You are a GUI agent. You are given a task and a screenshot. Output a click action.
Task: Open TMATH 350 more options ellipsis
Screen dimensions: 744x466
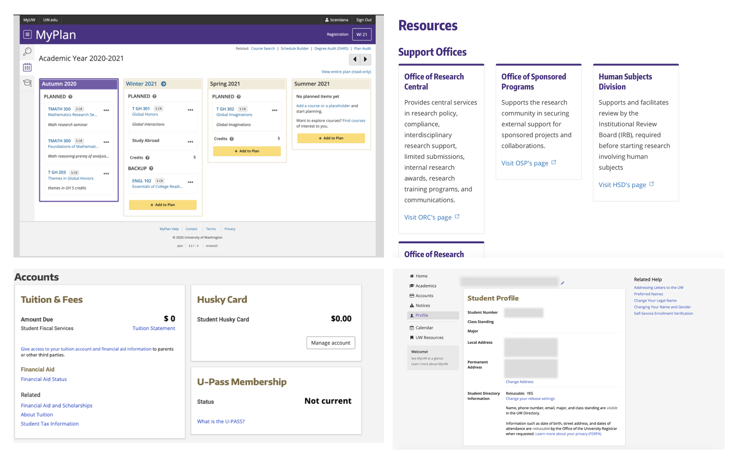pyautogui.click(x=106, y=110)
